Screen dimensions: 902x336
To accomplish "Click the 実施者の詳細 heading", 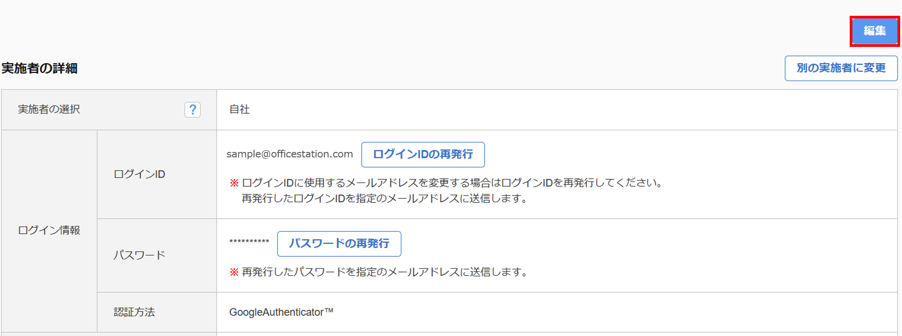I will (x=40, y=69).
